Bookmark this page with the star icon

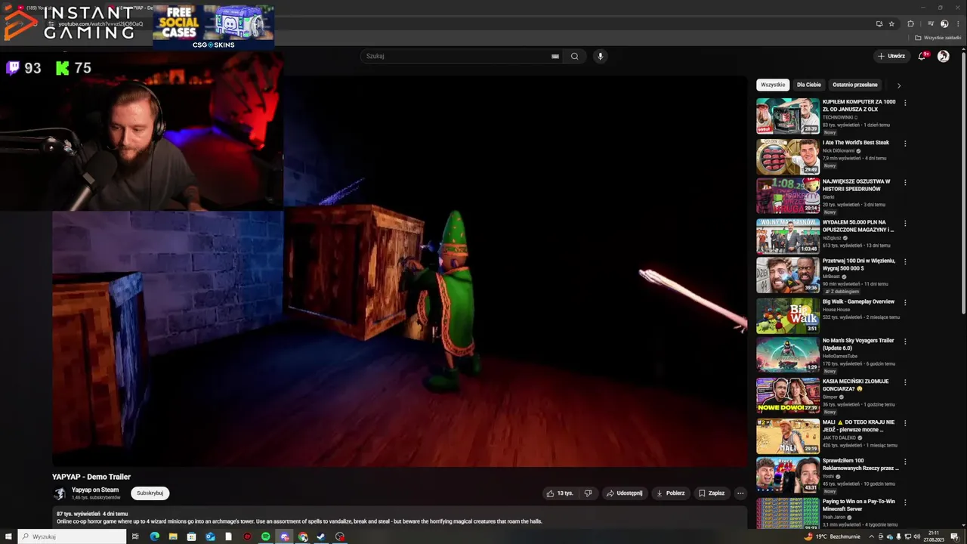891,23
